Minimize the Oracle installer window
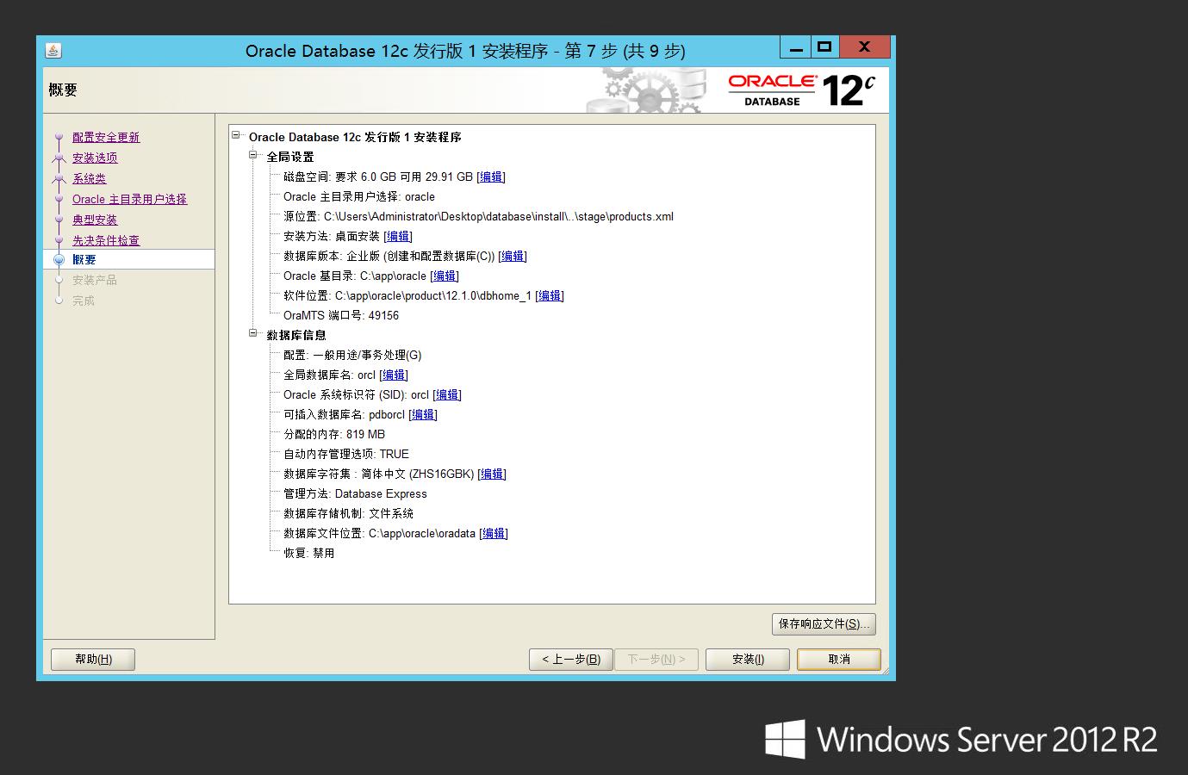1188x775 pixels. [795, 47]
